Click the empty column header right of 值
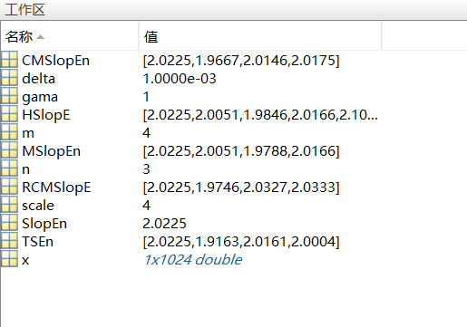 424,36
